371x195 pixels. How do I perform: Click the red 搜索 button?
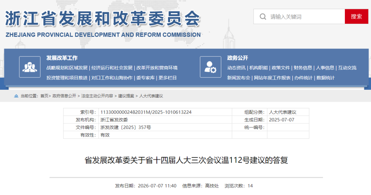coord(356,17)
